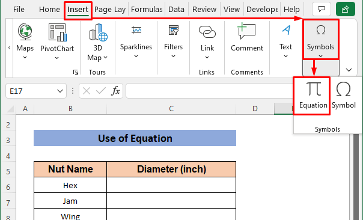
Task: Click the green Share button
Action: pos(345,9)
